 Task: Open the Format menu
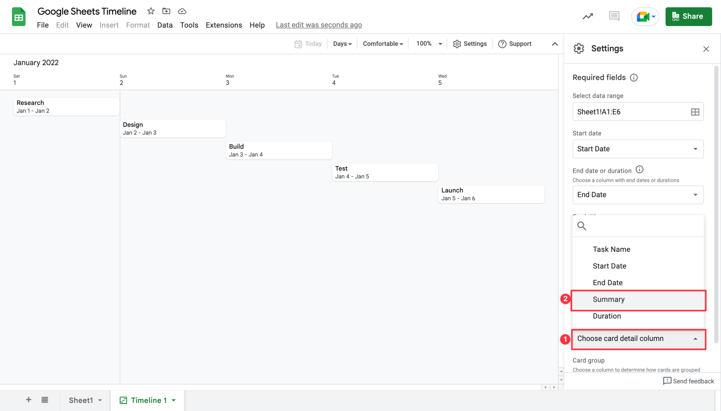click(x=138, y=25)
